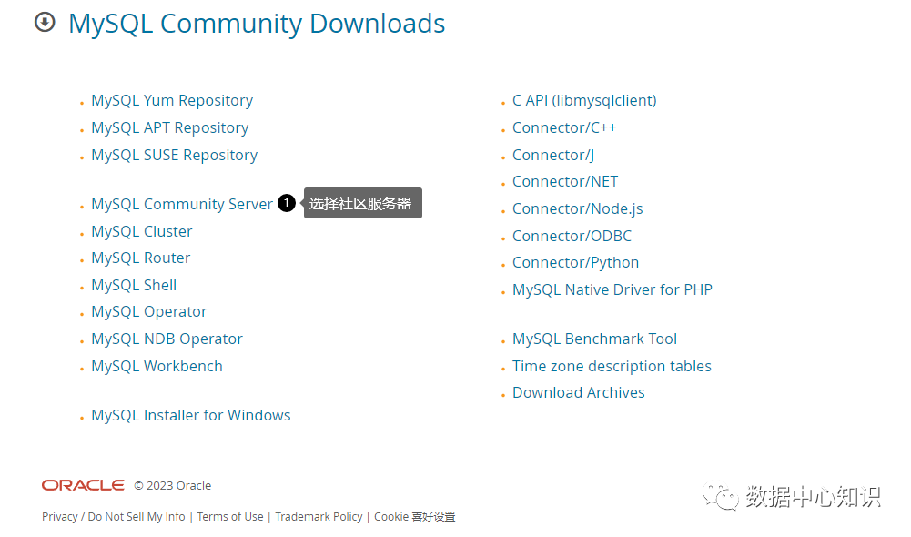Select MySQL Community Server link
Viewport: 911px width, 537px height.
click(182, 204)
